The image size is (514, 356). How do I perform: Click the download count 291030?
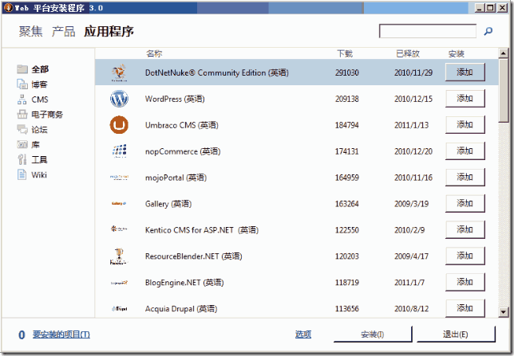[347, 72]
